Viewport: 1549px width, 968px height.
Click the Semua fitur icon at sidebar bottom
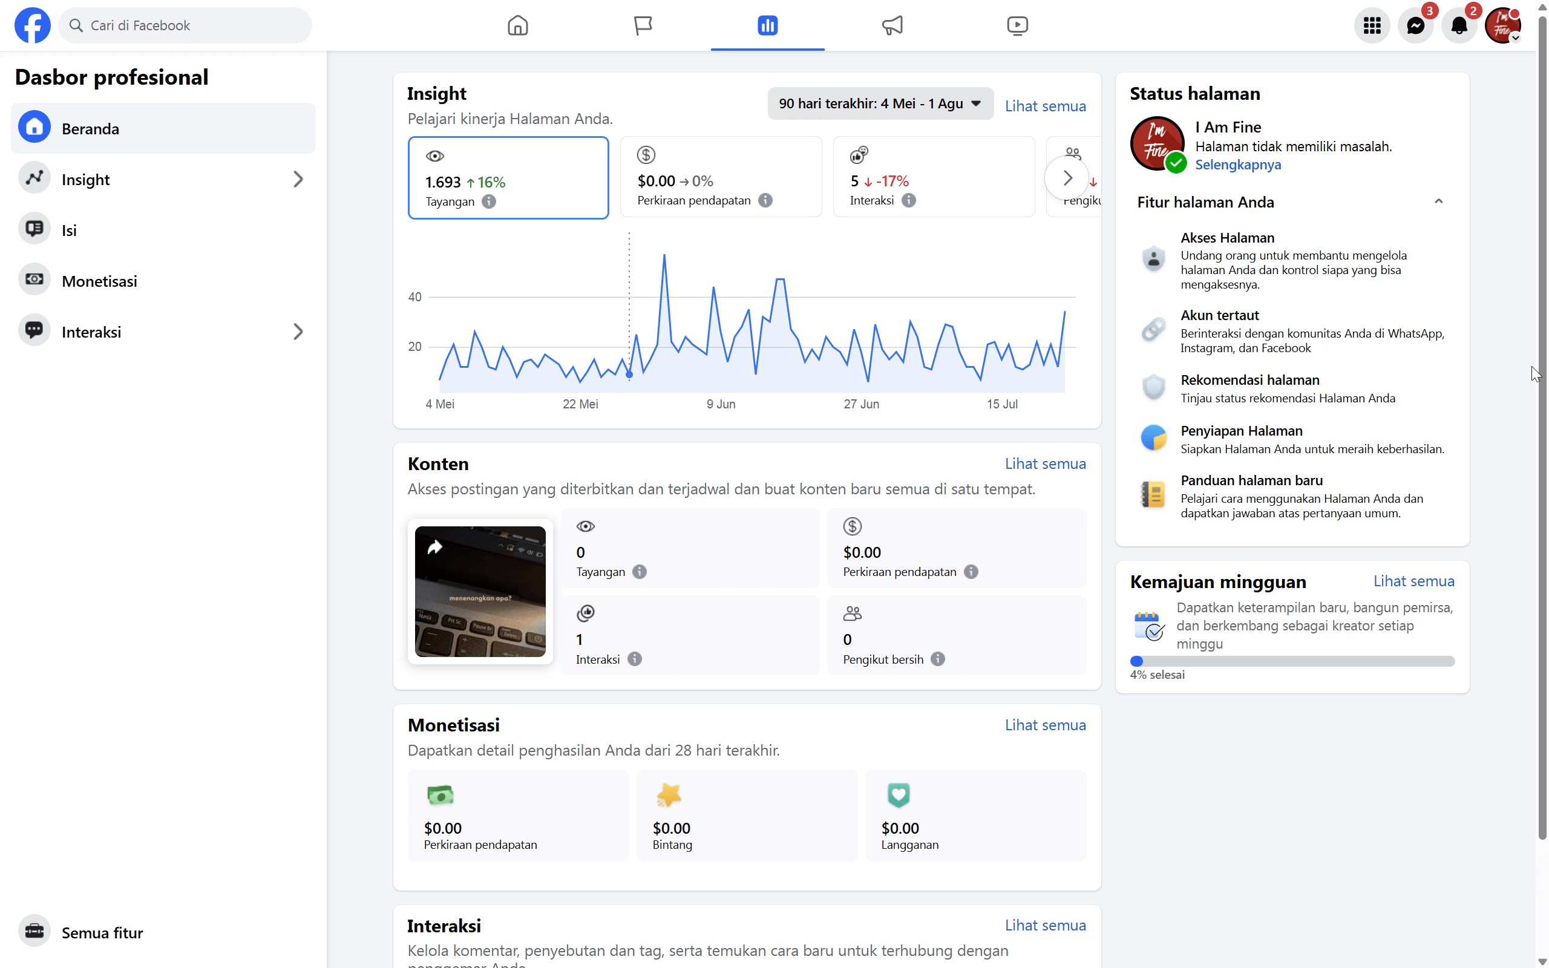[34, 932]
